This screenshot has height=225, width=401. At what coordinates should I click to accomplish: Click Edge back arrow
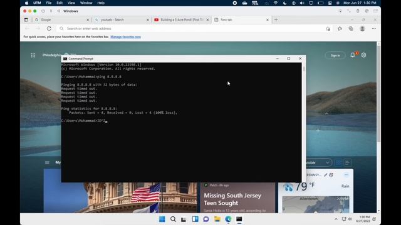click(x=27, y=29)
